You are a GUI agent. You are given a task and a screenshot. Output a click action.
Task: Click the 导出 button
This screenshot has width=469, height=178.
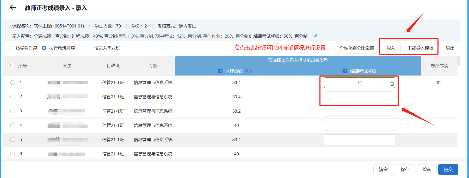click(450, 48)
